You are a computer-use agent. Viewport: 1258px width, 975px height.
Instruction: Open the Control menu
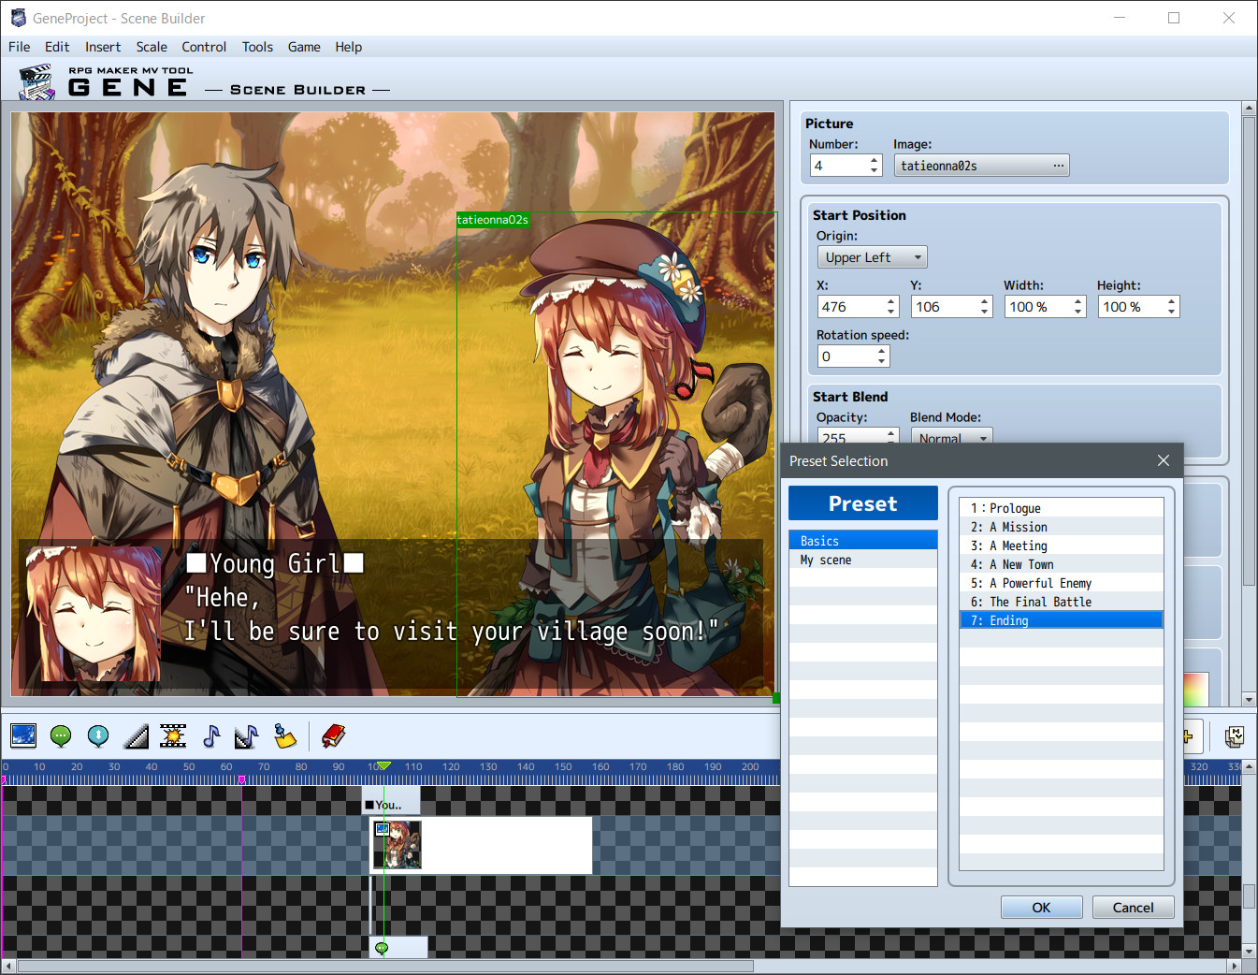pyautogui.click(x=204, y=47)
